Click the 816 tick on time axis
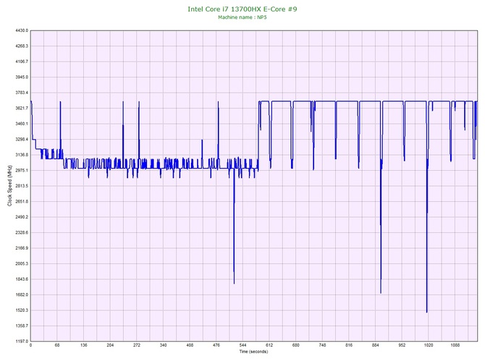This screenshot has width=485, height=364. pos(349,345)
